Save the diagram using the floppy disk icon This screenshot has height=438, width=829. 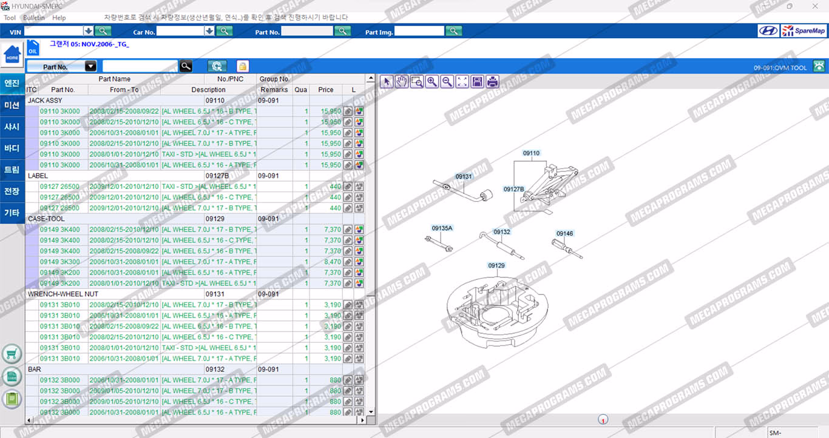pos(478,82)
